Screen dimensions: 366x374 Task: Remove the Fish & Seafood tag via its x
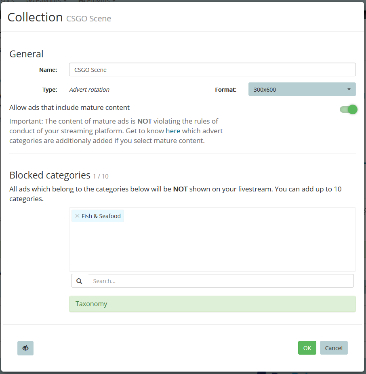[x=77, y=216]
